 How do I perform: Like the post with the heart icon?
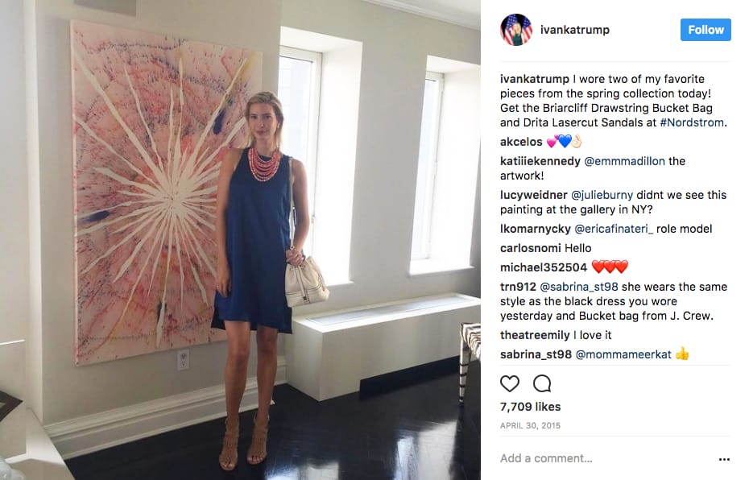click(509, 383)
